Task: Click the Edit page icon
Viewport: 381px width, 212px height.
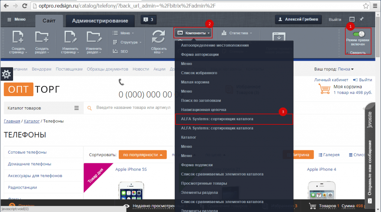Action: click(70, 37)
